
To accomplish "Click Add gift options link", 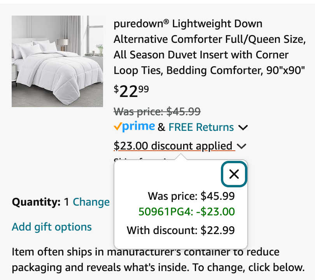I will [x=52, y=227].
